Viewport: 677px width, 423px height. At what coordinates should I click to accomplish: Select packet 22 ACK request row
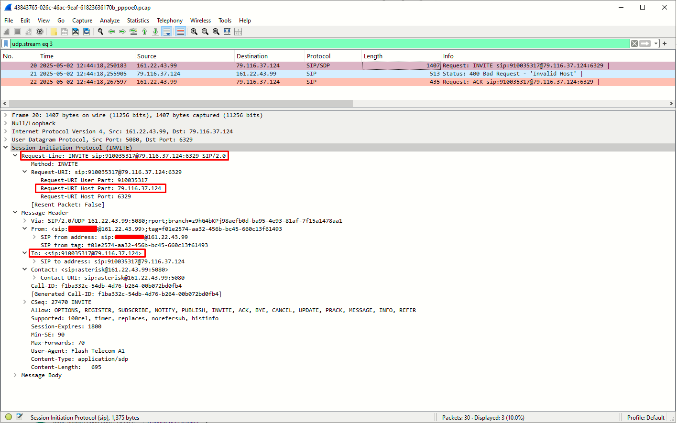338,82
